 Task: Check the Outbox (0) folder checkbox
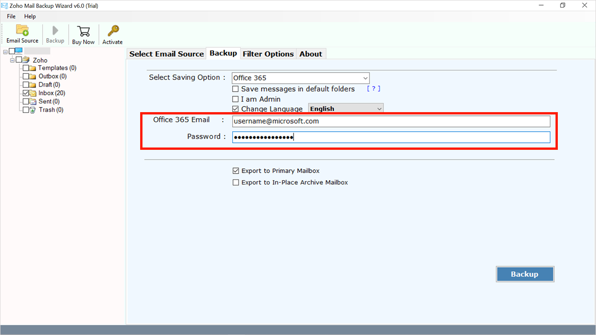pyautogui.click(x=26, y=76)
